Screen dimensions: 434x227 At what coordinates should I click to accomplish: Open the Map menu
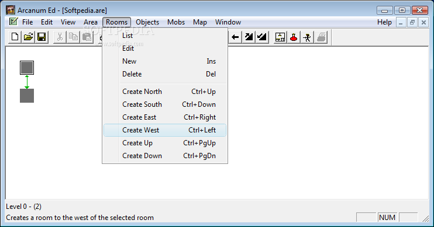pyautogui.click(x=200, y=22)
